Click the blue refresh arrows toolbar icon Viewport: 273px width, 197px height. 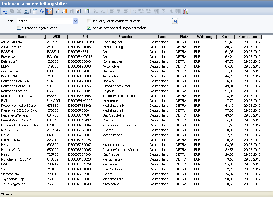pos(42,11)
